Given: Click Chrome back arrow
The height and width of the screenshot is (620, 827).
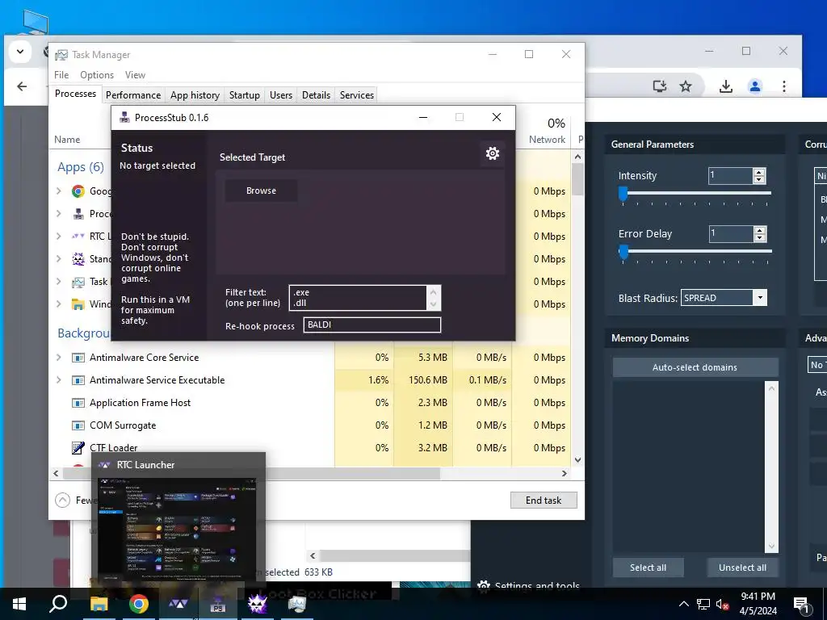Looking at the screenshot, I should 22,86.
